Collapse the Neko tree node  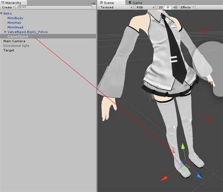(1, 14)
